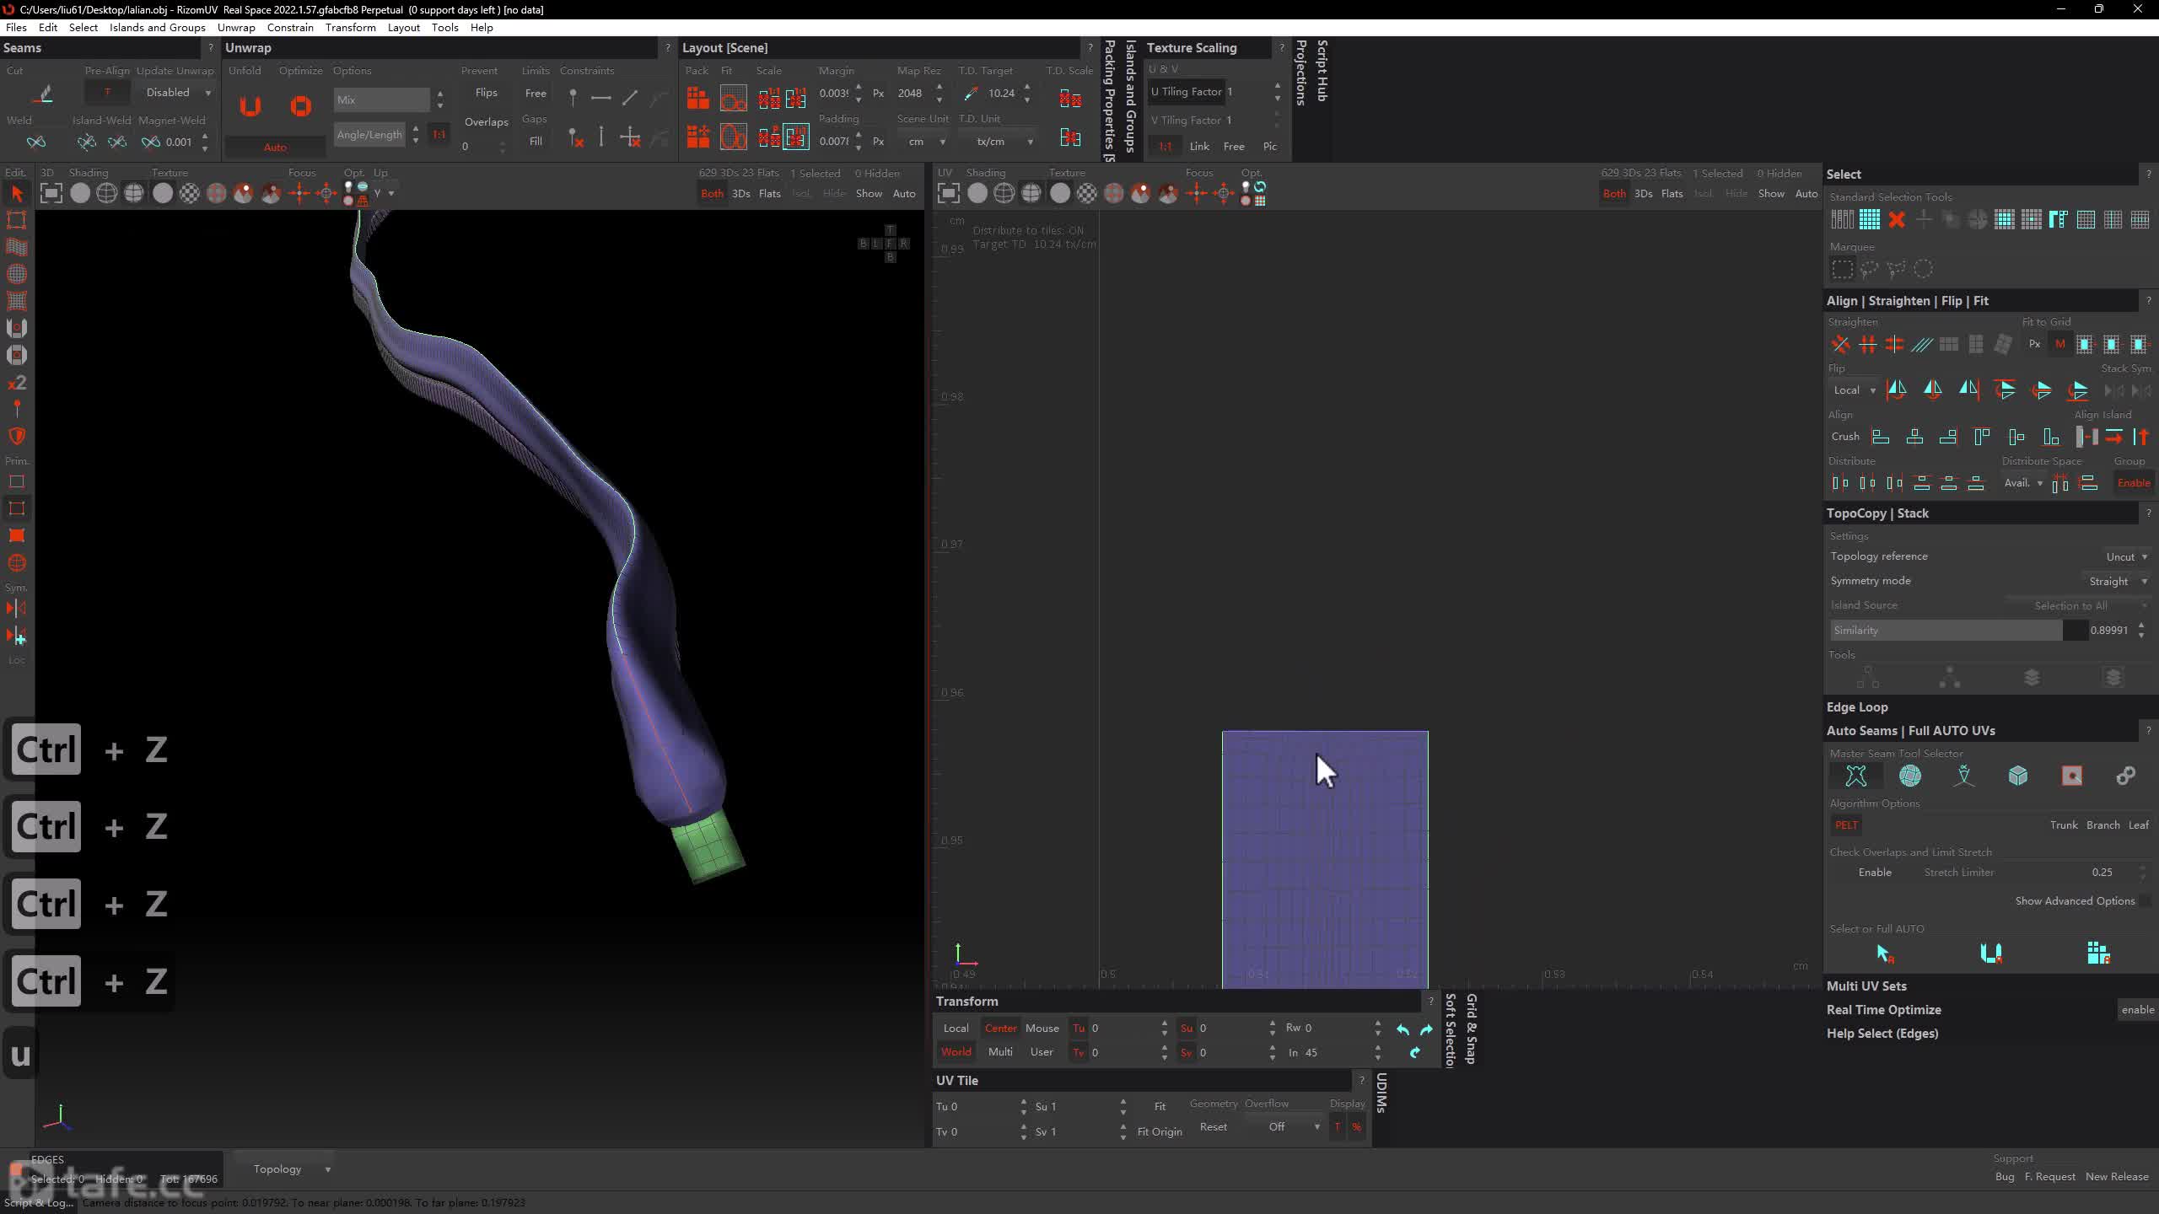Image resolution: width=2159 pixels, height=1214 pixels.
Task: Select the Box cube seam tool icon
Action: (x=2018, y=776)
